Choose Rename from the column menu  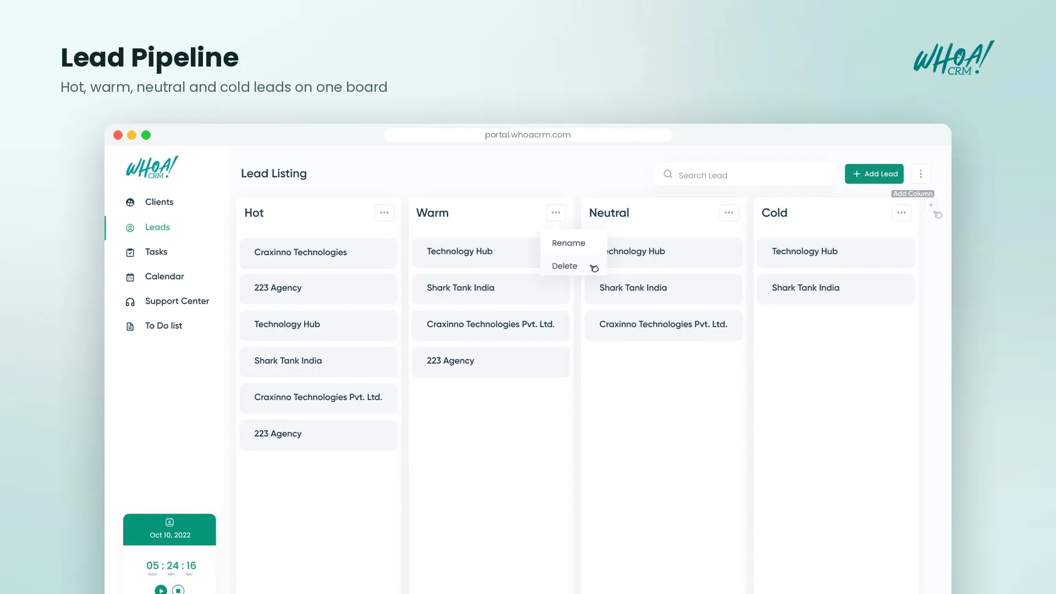pyautogui.click(x=569, y=243)
